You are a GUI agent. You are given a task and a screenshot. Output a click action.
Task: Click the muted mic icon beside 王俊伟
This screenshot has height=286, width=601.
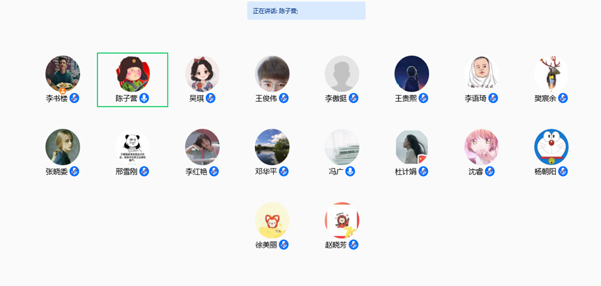click(284, 98)
